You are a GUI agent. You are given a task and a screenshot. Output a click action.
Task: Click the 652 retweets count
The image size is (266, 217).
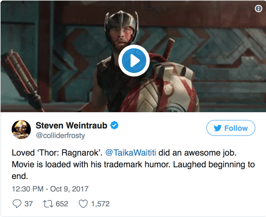click(62, 204)
